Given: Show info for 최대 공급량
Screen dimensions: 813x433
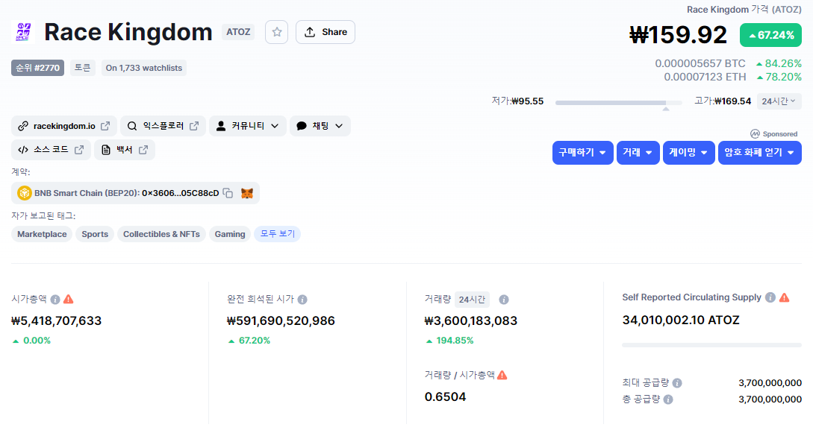Looking at the screenshot, I should click(677, 383).
